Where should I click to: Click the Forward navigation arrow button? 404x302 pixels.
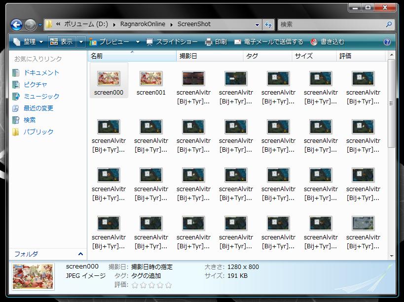pos(31,25)
